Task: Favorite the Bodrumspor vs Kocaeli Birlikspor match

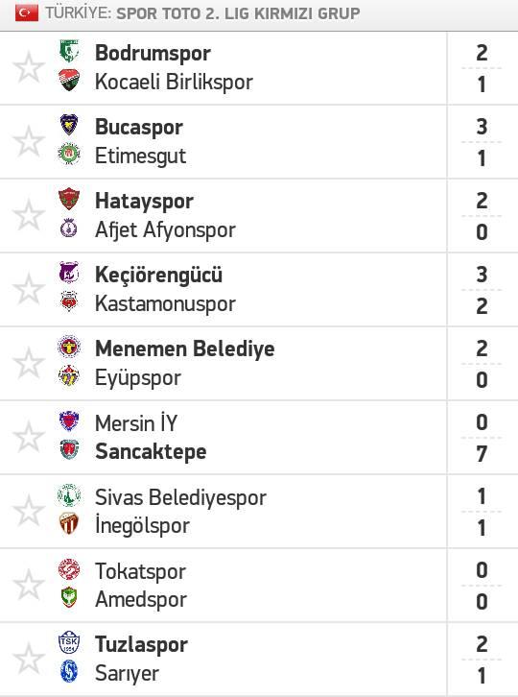Action: tap(29, 67)
